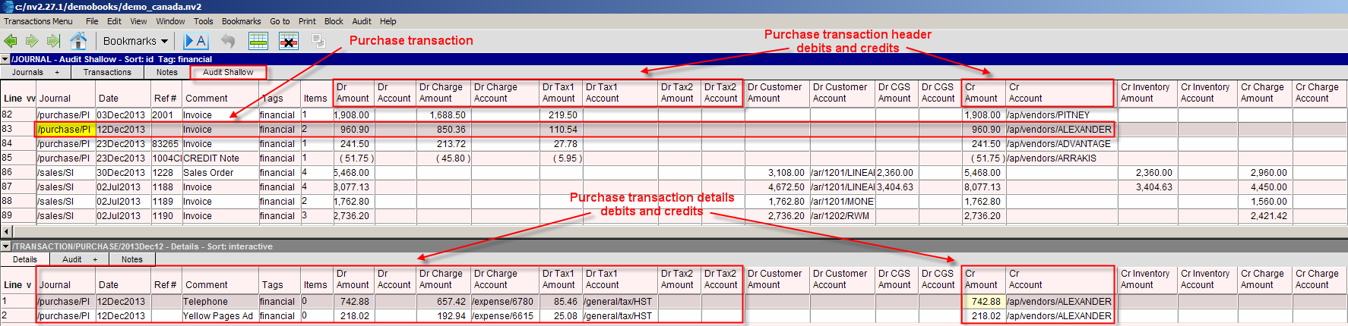The width and height of the screenshot is (1348, 326).
Task: Open the Transactions Menu
Action: pyautogui.click(x=38, y=21)
